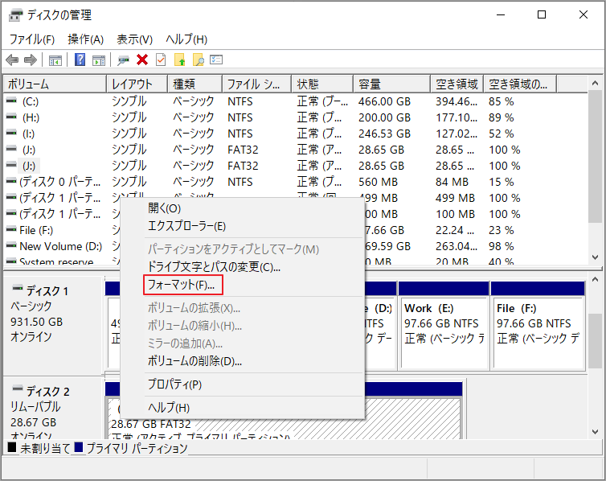Click volume list scrollbar up arrow
Screen dimensions: 606x481
[x=596, y=83]
